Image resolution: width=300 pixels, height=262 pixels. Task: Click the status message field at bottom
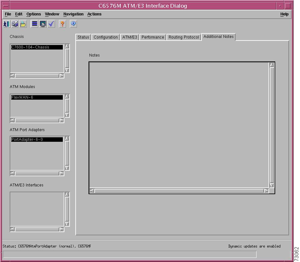coord(129,254)
